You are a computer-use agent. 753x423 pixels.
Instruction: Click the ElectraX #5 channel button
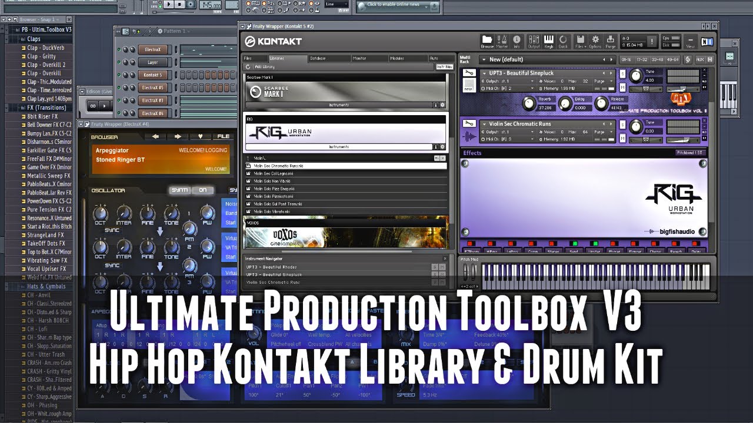coord(153,88)
